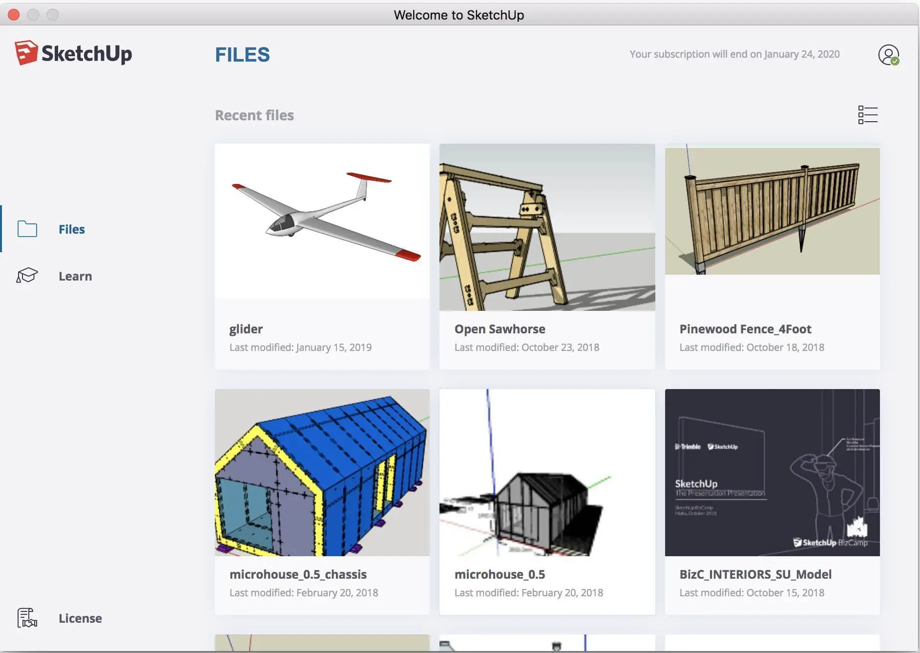Click 'Last modified: October 23, 2018' text
The height and width of the screenshot is (653, 920).
526,347
